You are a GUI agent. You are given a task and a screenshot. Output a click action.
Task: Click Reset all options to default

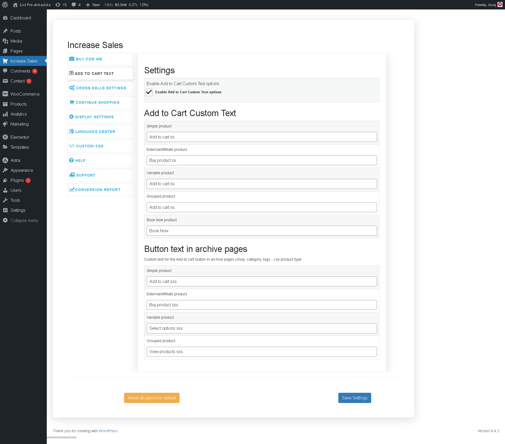(x=152, y=398)
